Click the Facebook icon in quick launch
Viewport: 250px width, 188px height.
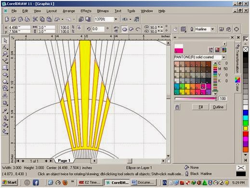pyautogui.click(x=36, y=183)
